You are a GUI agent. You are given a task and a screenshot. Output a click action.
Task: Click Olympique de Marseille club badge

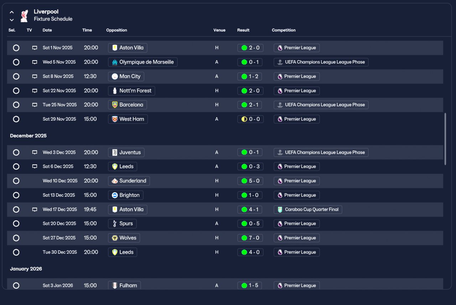pyautogui.click(x=114, y=62)
